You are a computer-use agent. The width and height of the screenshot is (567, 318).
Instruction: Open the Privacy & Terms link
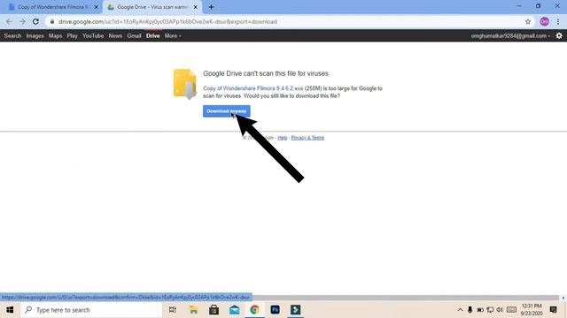[x=307, y=138]
